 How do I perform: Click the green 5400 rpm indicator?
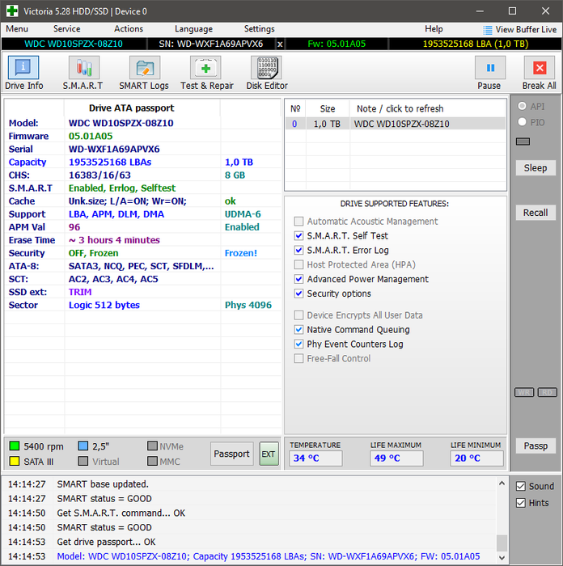pyautogui.click(x=15, y=446)
